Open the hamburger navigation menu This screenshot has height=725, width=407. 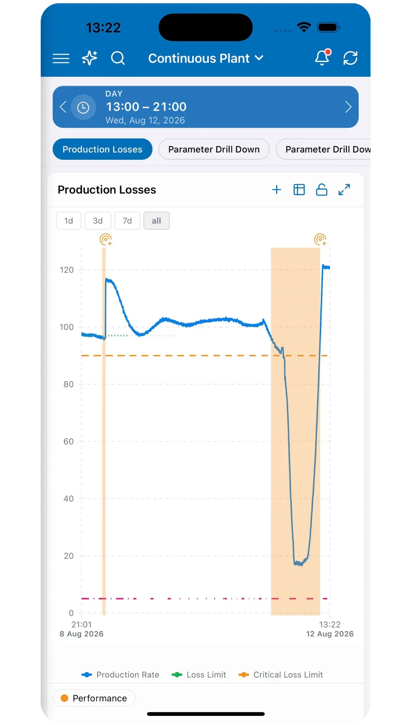tap(61, 58)
